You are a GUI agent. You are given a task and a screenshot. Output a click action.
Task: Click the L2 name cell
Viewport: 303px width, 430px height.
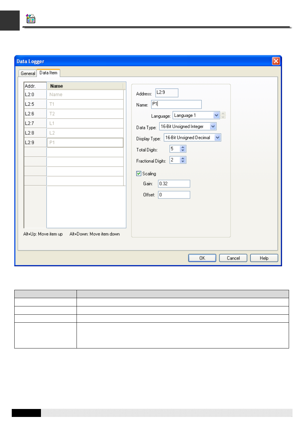click(85, 133)
